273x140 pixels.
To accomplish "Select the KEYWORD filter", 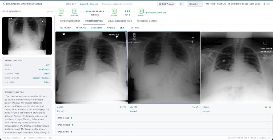I will coord(81,28).
